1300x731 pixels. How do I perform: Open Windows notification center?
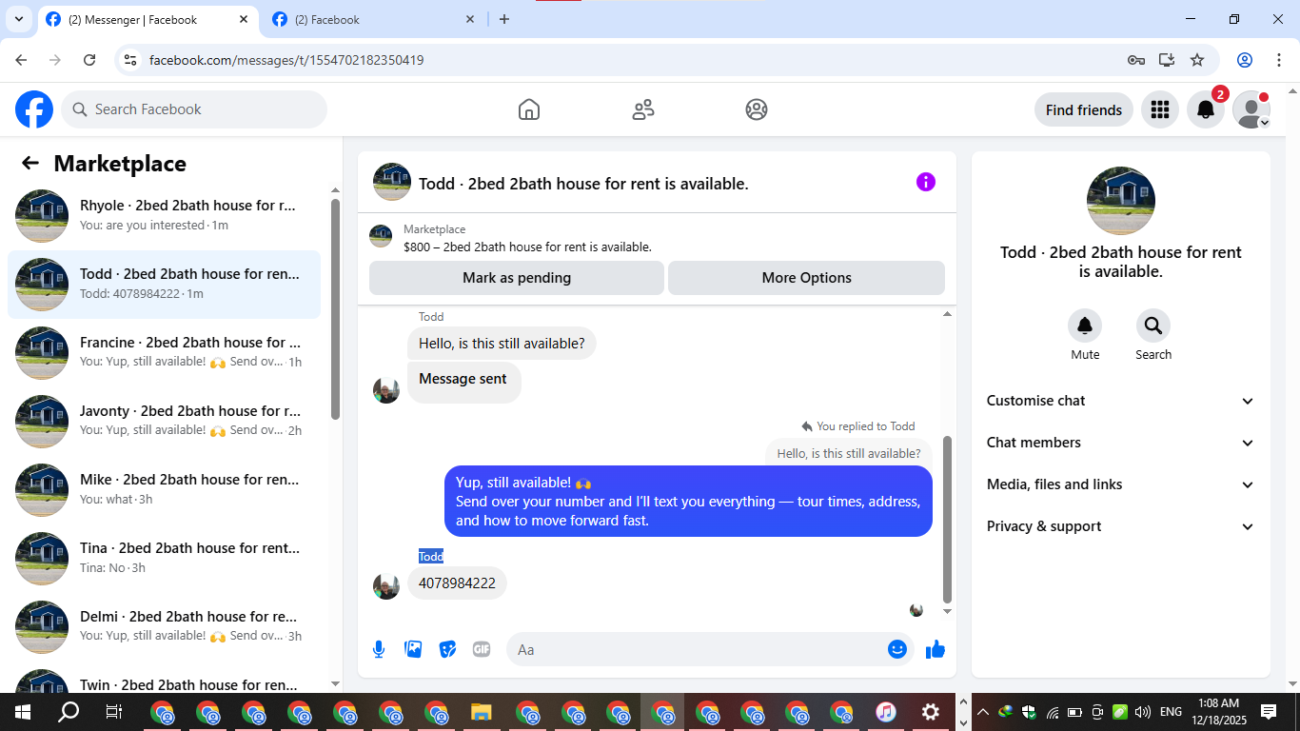(x=1269, y=712)
